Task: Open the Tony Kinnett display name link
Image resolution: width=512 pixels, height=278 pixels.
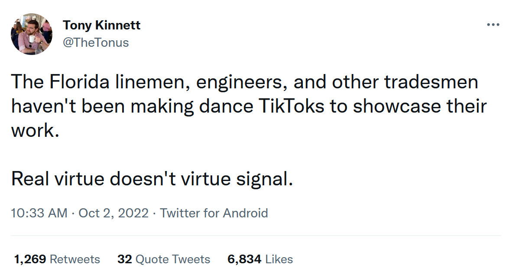Action: click(x=101, y=25)
